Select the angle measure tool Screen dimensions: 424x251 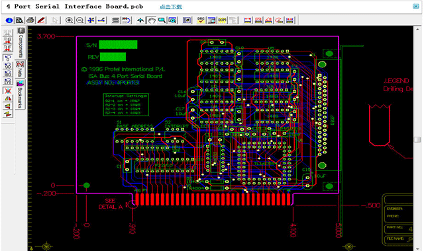pos(268,20)
